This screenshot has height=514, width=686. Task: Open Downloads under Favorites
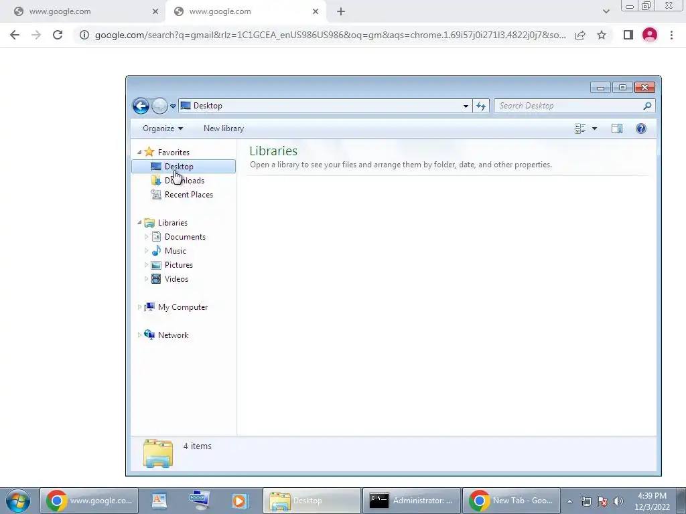point(184,181)
